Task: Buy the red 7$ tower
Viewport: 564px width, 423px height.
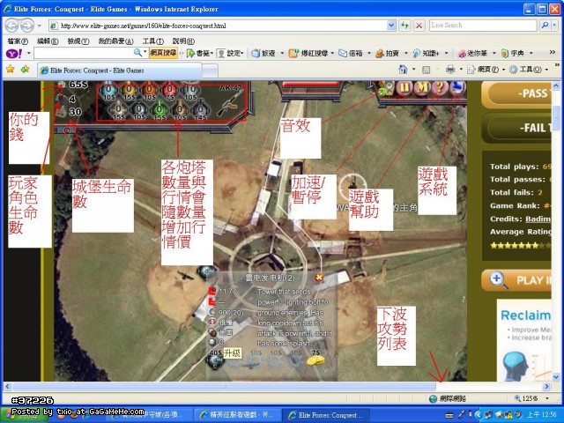Action: [x=169, y=92]
